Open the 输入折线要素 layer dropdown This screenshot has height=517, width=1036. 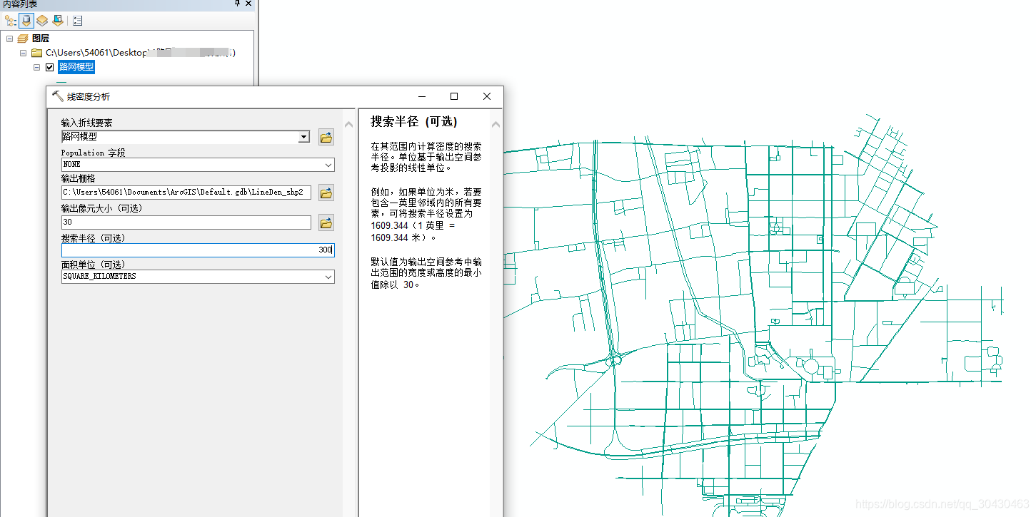click(x=303, y=137)
